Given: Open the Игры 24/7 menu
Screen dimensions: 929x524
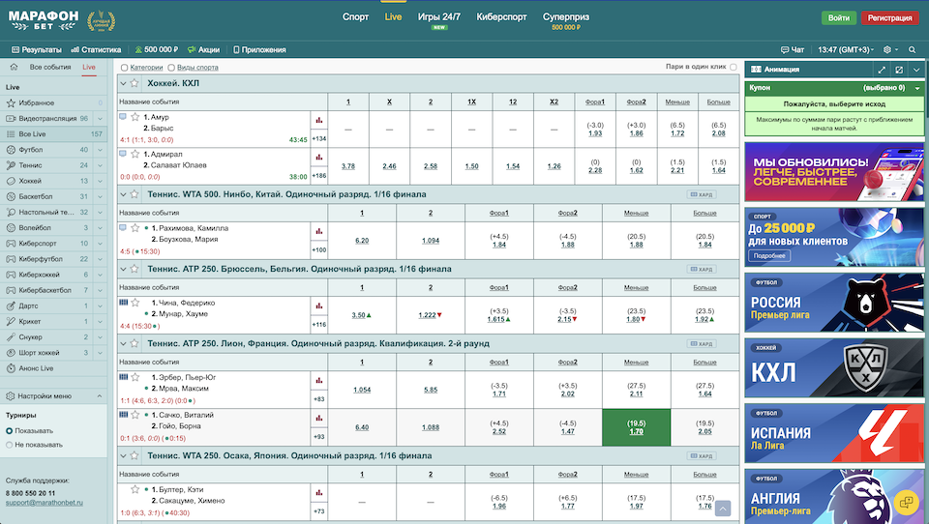Looking at the screenshot, I should tap(439, 17).
